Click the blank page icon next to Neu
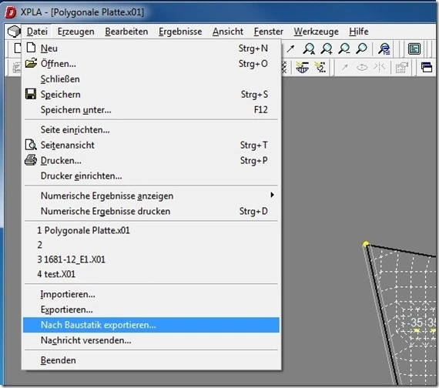The image size is (439, 388). (31, 48)
